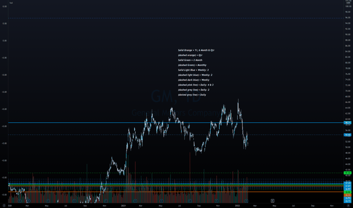Select '(dashed grey line) = Daily: 2' note
353x208 pixels.
coord(194,90)
